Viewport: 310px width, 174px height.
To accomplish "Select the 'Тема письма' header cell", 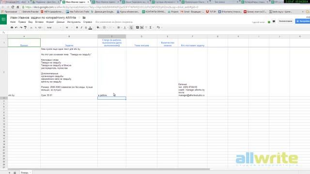I will pyautogui.click(x=141, y=43).
